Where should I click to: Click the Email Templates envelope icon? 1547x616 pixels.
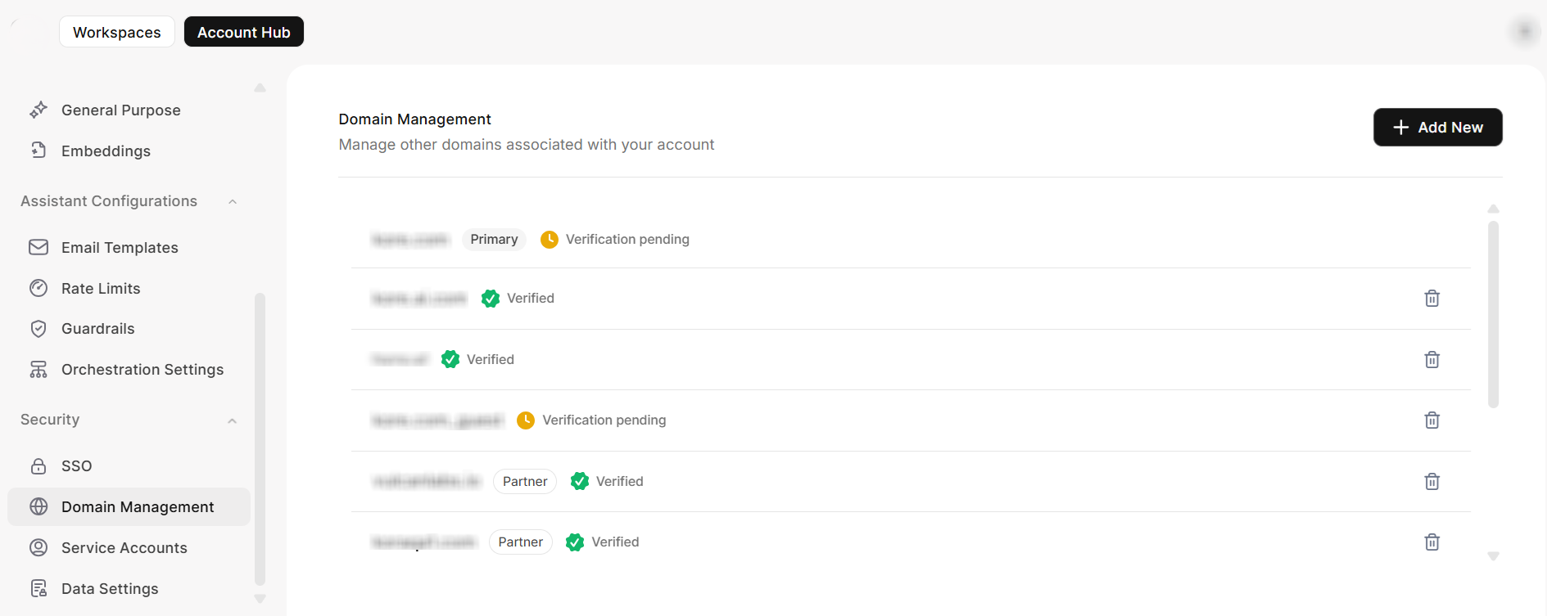click(38, 247)
